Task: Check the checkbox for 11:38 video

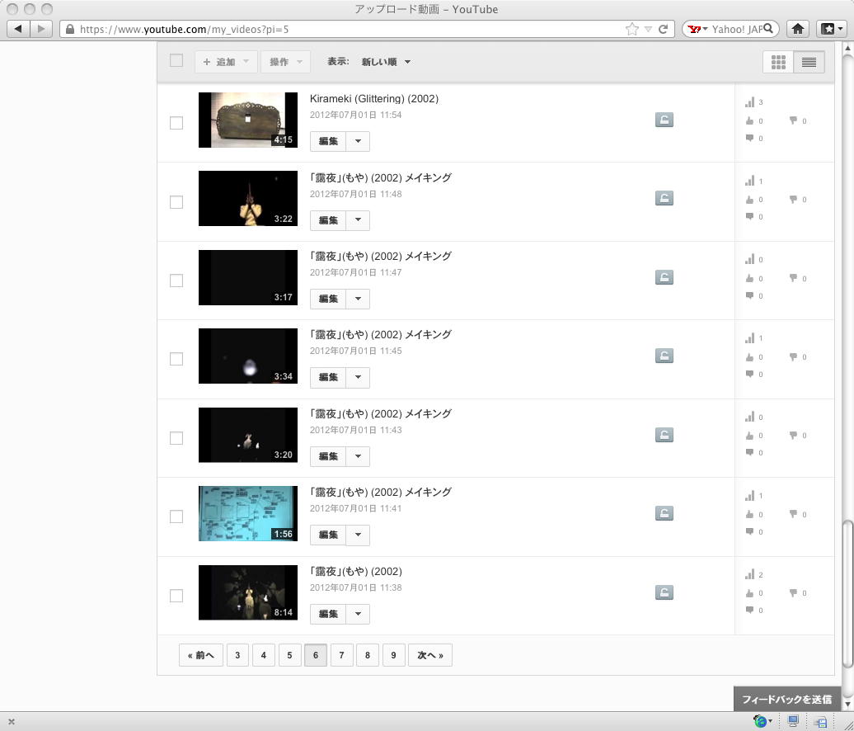Action: 176,596
